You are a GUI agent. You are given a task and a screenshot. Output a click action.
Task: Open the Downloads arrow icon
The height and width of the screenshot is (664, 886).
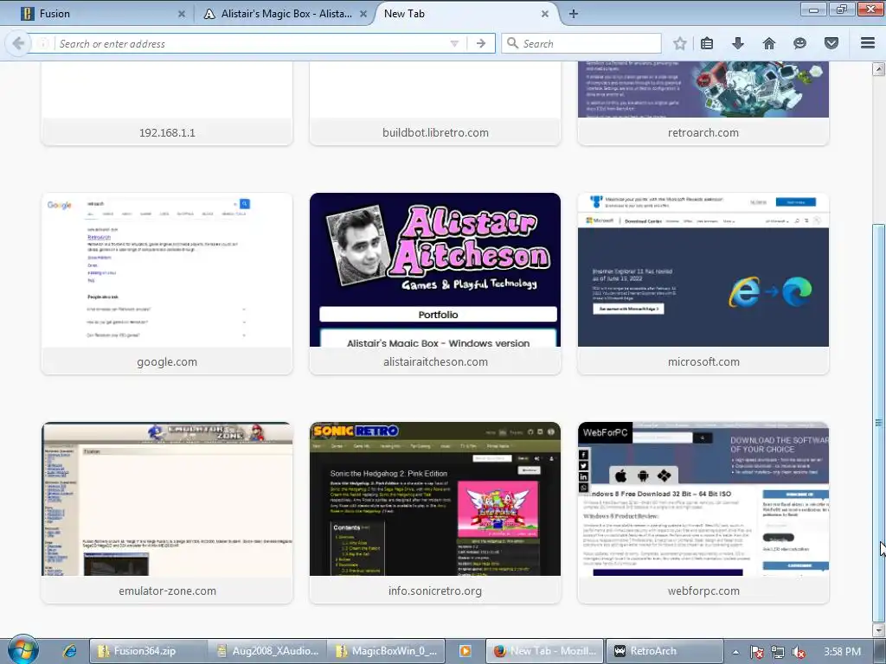pyautogui.click(x=738, y=43)
